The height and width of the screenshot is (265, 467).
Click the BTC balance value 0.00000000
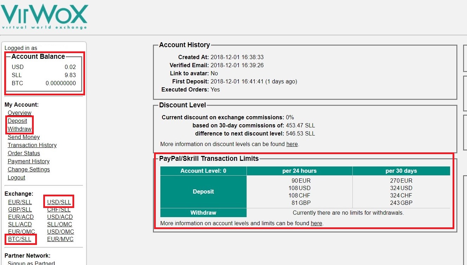click(x=61, y=83)
